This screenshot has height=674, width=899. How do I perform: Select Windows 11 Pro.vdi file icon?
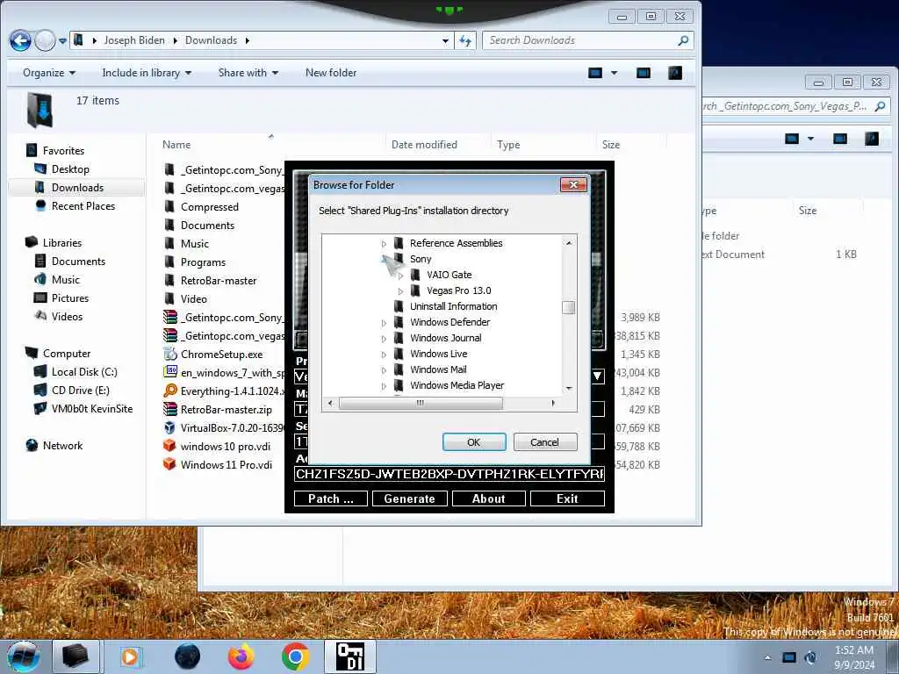pyautogui.click(x=169, y=464)
